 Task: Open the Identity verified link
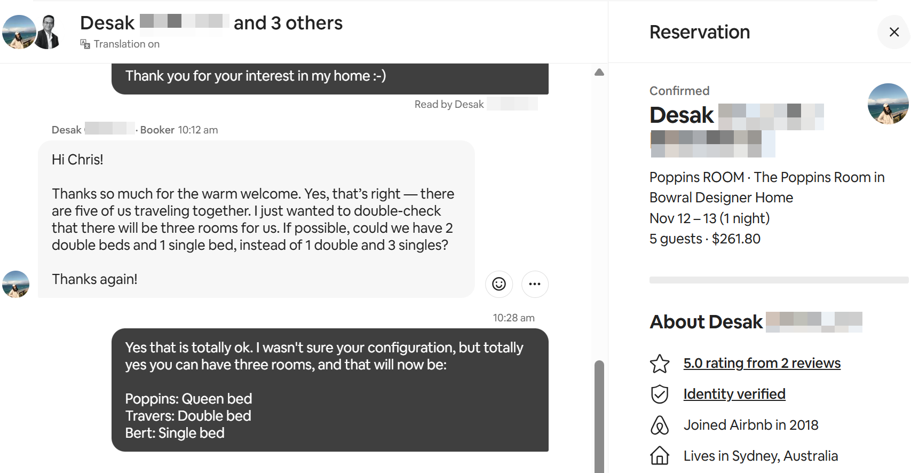pyautogui.click(x=734, y=395)
